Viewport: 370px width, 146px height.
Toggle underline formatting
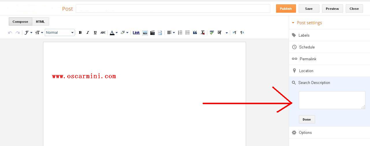click(95, 33)
